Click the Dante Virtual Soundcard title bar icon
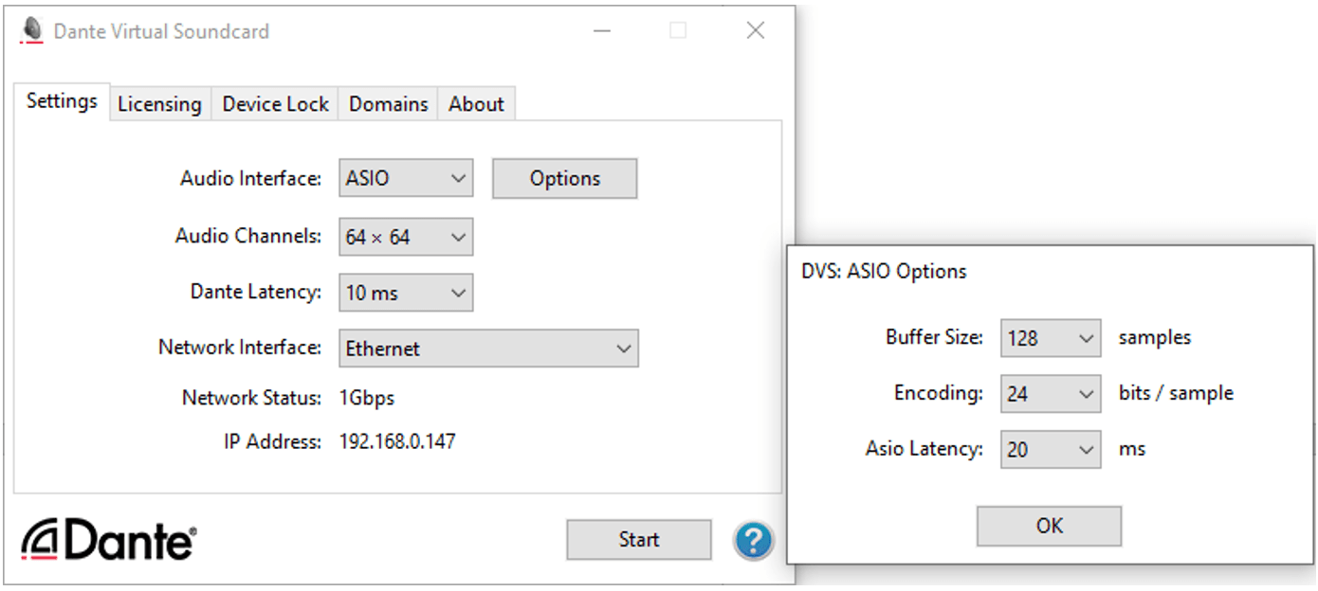This screenshot has width=1318, height=591. 32,31
